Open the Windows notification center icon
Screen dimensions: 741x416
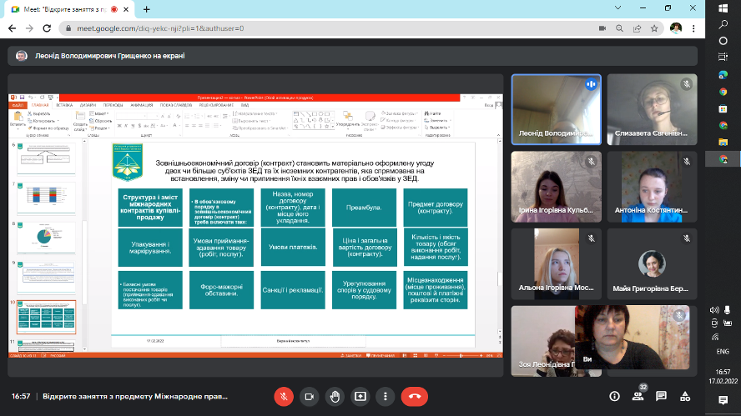pos(723,400)
